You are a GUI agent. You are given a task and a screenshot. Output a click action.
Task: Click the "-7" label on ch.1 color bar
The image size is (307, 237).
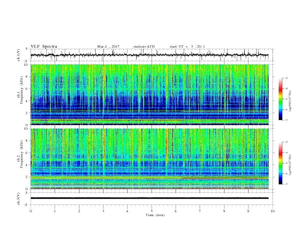[286, 120]
